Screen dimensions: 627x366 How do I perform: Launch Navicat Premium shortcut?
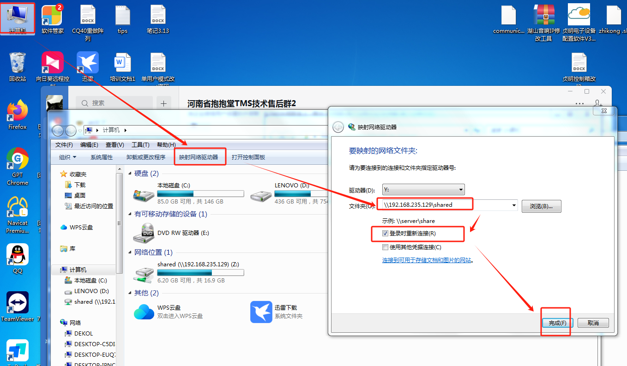tap(18, 214)
